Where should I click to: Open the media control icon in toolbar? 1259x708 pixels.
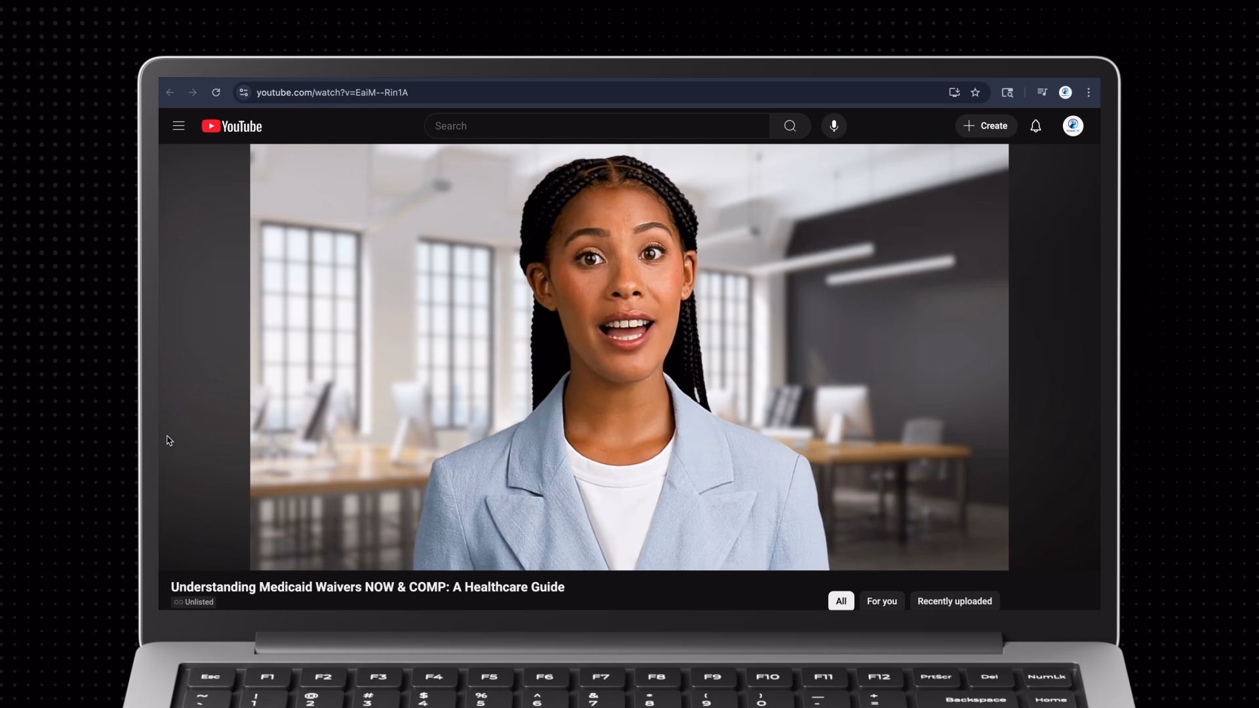click(x=1042, y=92)
